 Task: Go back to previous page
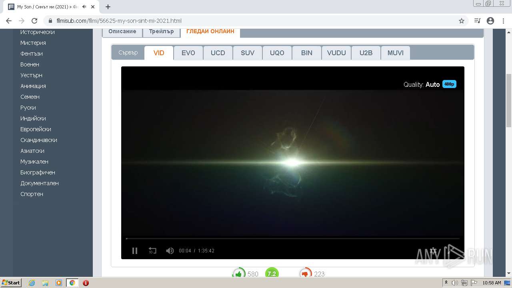[x=9, y=21]
